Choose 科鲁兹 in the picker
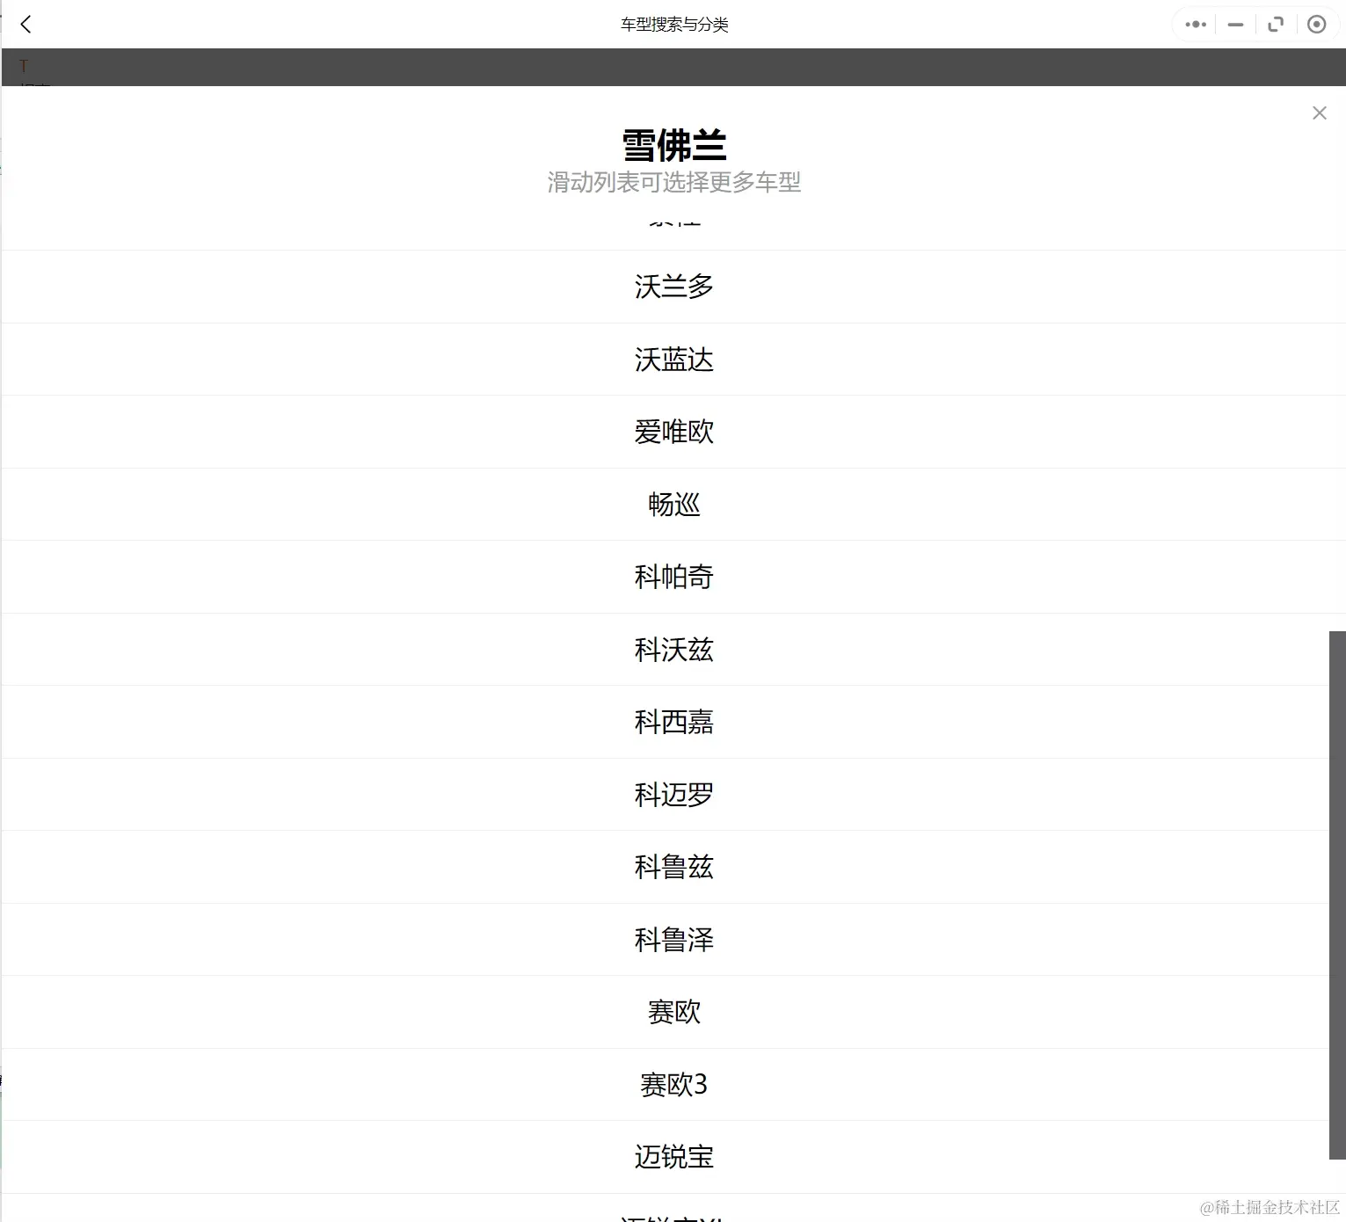This screenshot has height=1222, width=1346. (x=673, y=867)
